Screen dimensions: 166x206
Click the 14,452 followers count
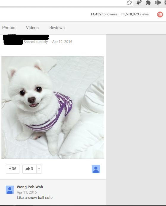tap(104, 14)
